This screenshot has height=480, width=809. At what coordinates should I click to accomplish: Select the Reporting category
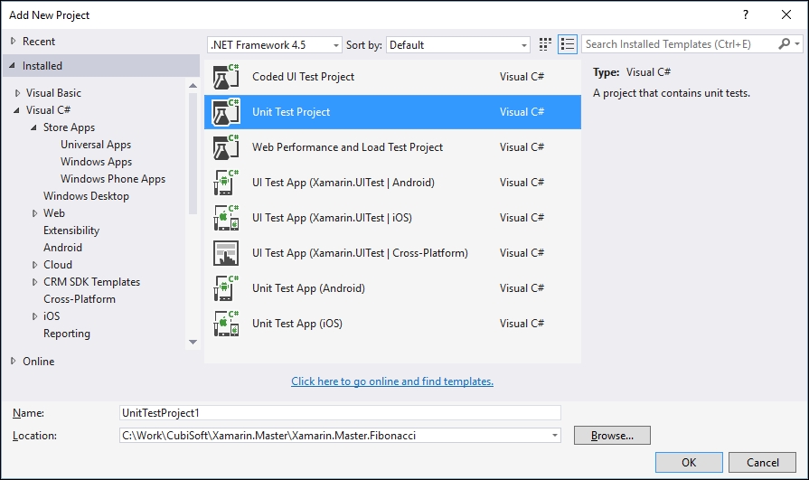pos(67,334)
